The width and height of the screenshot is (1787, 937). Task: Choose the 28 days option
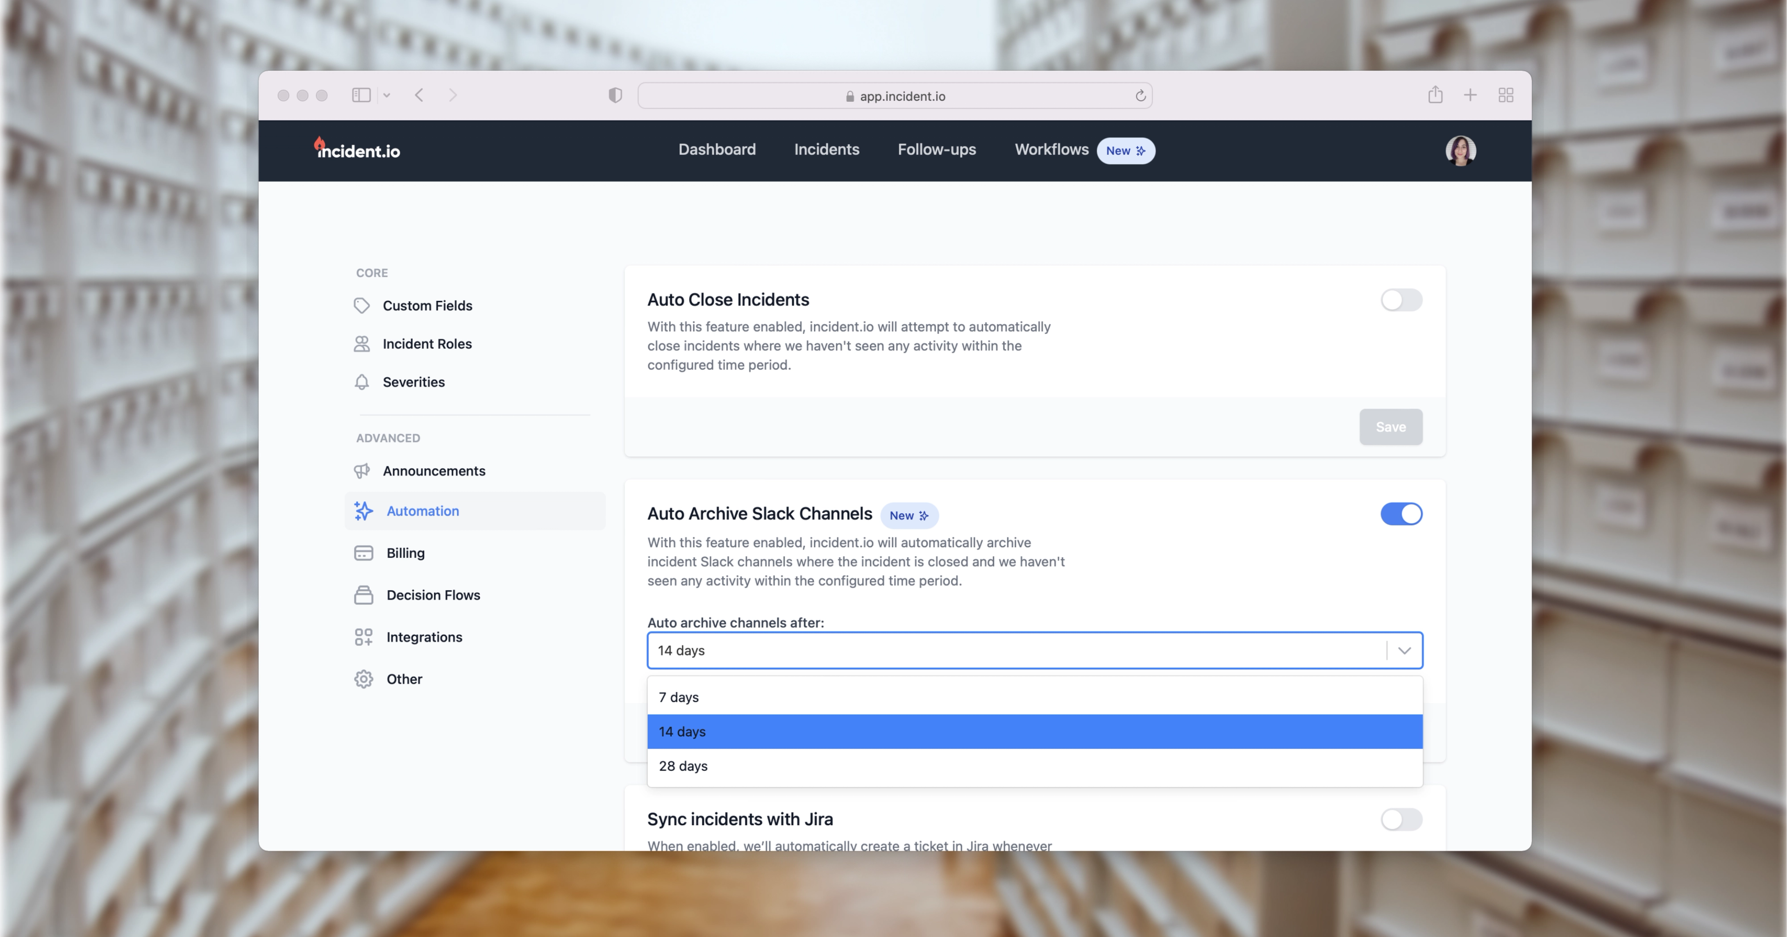pyautogui.click(x=1035, y=766)
